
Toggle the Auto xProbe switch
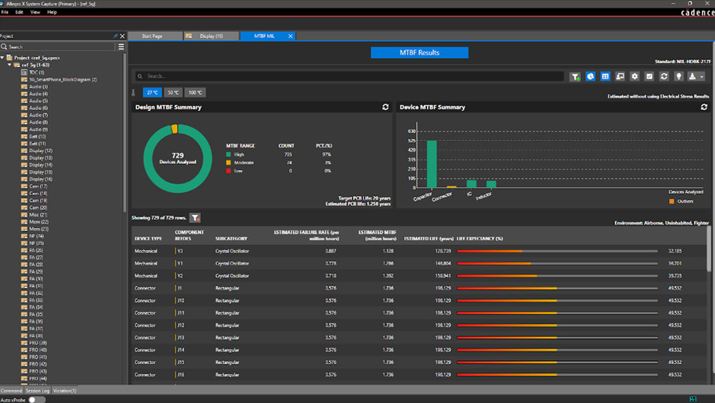click(37, 400)
